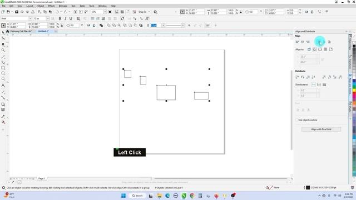Click black swatch in color palette
The height and width of the screenshot is (200, 356).
point(354,46)
